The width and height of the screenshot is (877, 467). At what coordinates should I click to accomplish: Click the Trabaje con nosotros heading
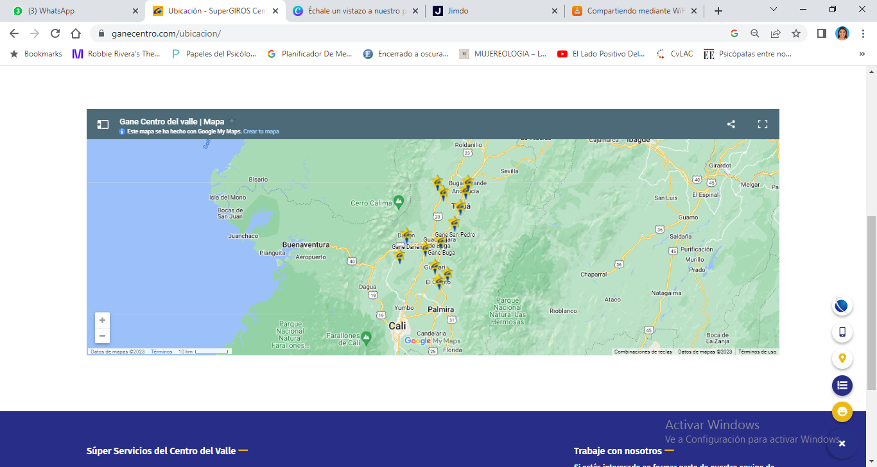[x=618, y=451]
